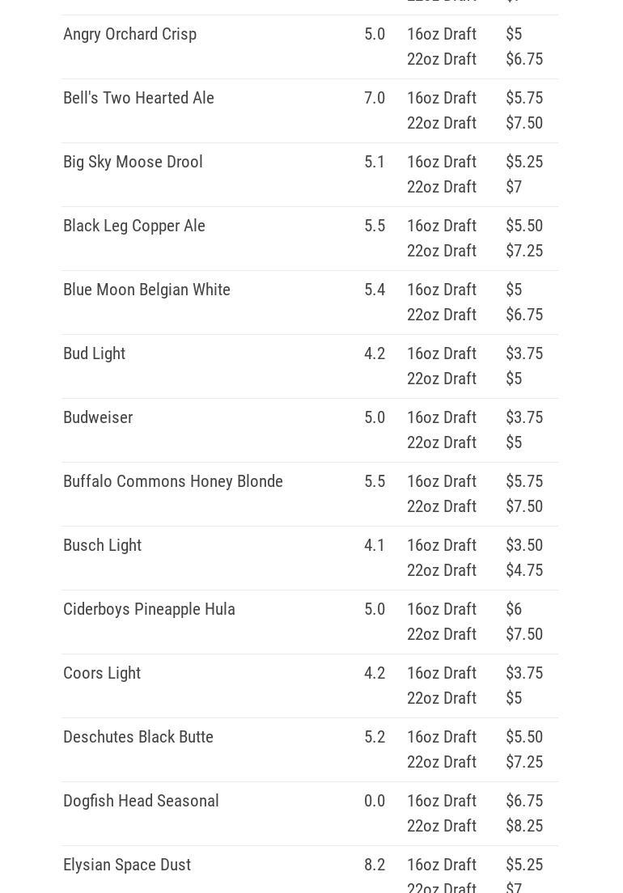
Task: Open Buffalo Commons Honey Blonde entry
Action: click(173, 481)
